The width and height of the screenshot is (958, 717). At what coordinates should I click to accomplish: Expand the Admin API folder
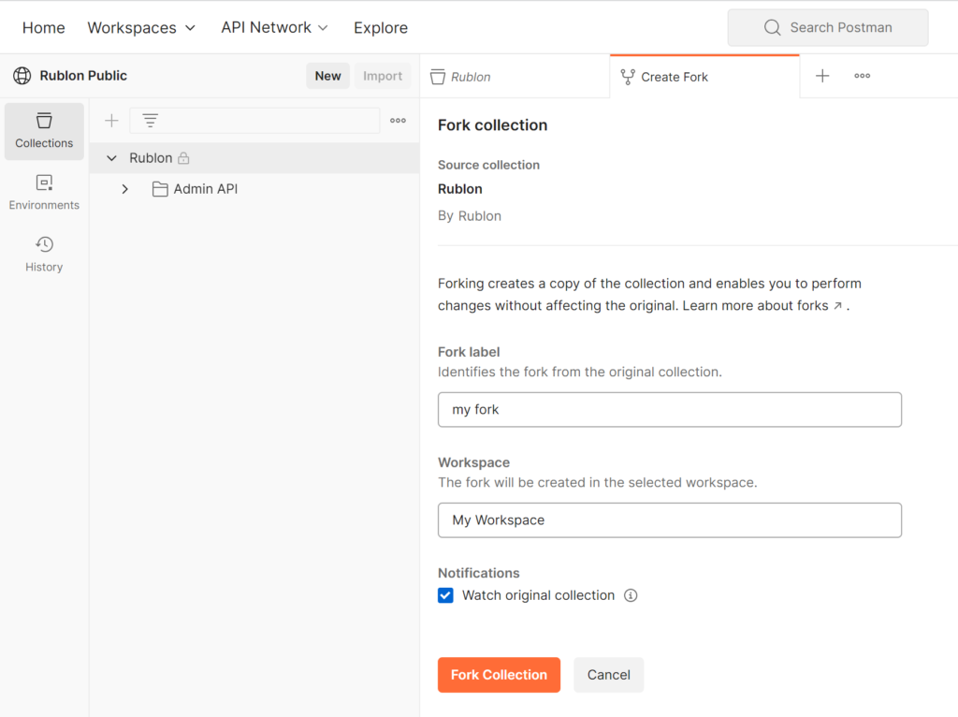click(x=124, y=188)
